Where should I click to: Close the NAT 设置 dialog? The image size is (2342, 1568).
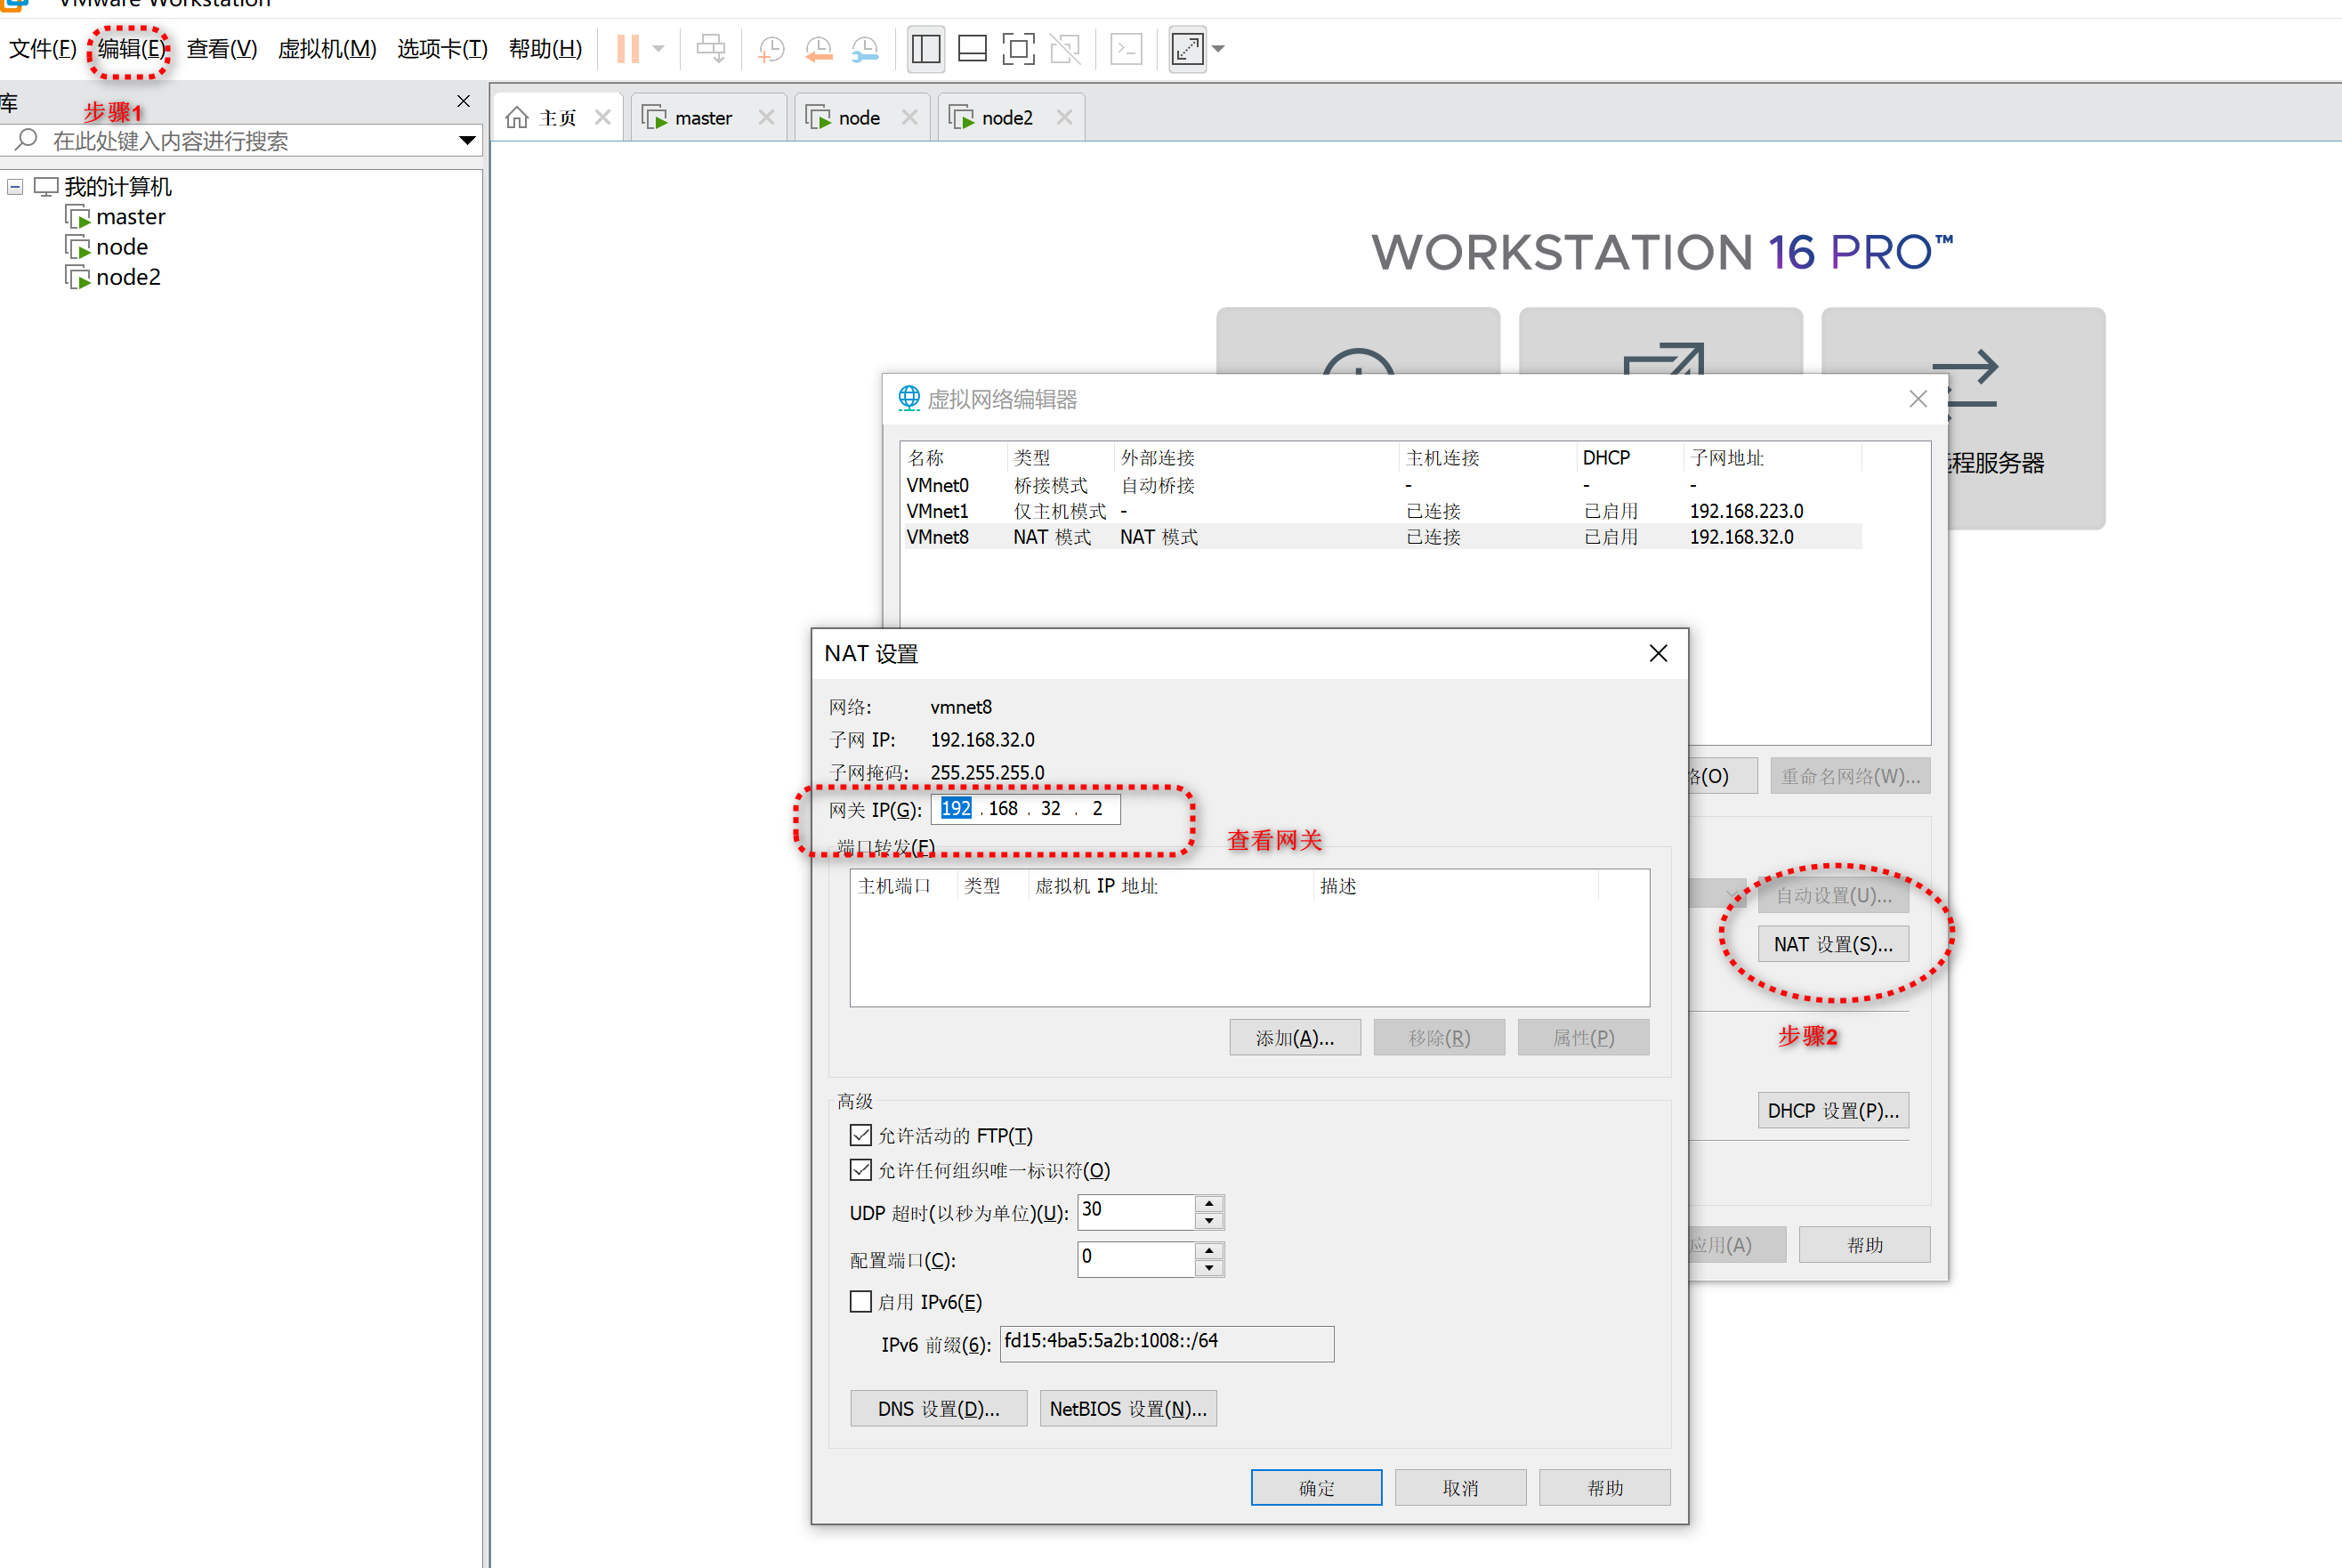1658,654
